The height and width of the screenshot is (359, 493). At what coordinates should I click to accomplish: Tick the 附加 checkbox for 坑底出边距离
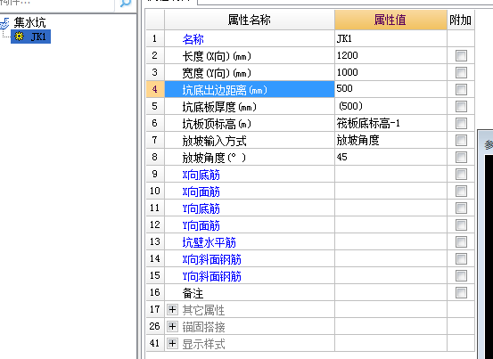click(461, 89)
